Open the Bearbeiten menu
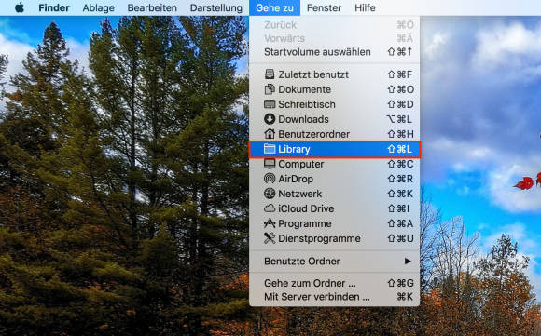Screen dimensions: 541x336 tap(152, 7)
